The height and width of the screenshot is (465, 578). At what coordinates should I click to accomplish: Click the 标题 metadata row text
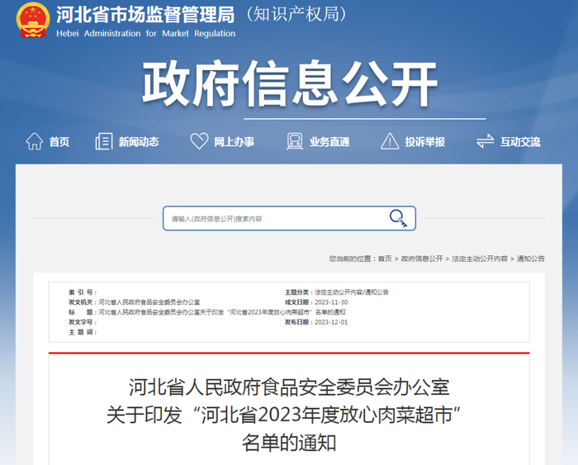[x=222, y=312]
